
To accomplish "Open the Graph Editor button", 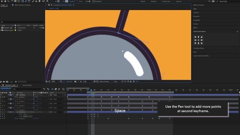I will click(x=63, y=89).
